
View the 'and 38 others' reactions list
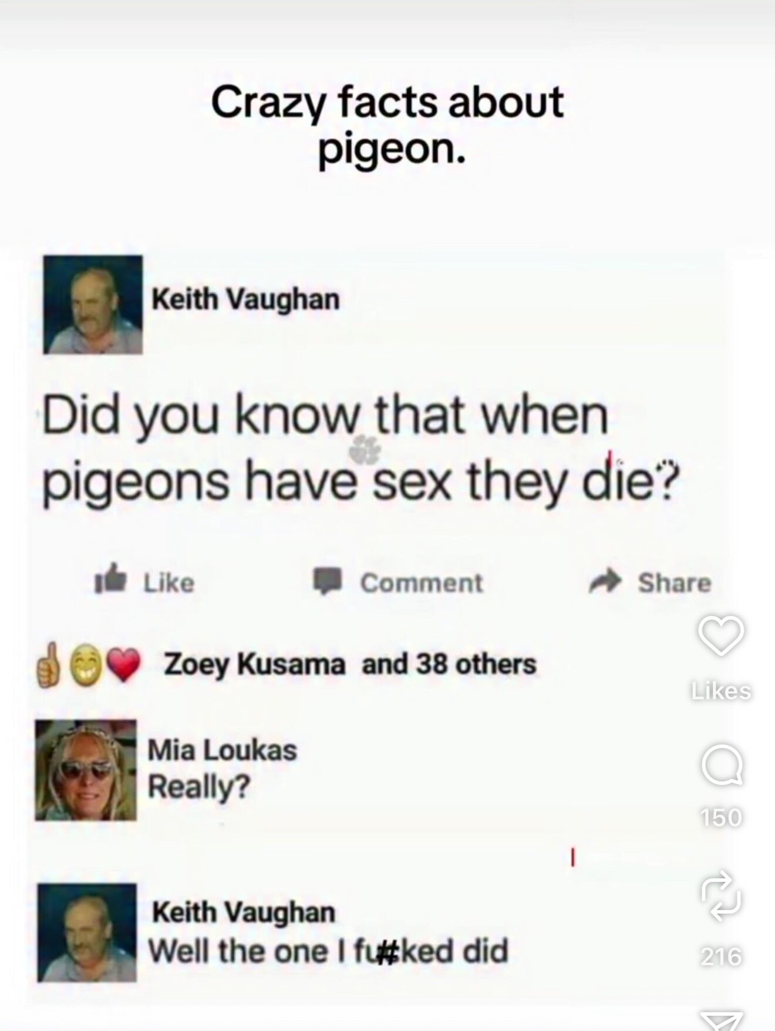tap(449, 664)
